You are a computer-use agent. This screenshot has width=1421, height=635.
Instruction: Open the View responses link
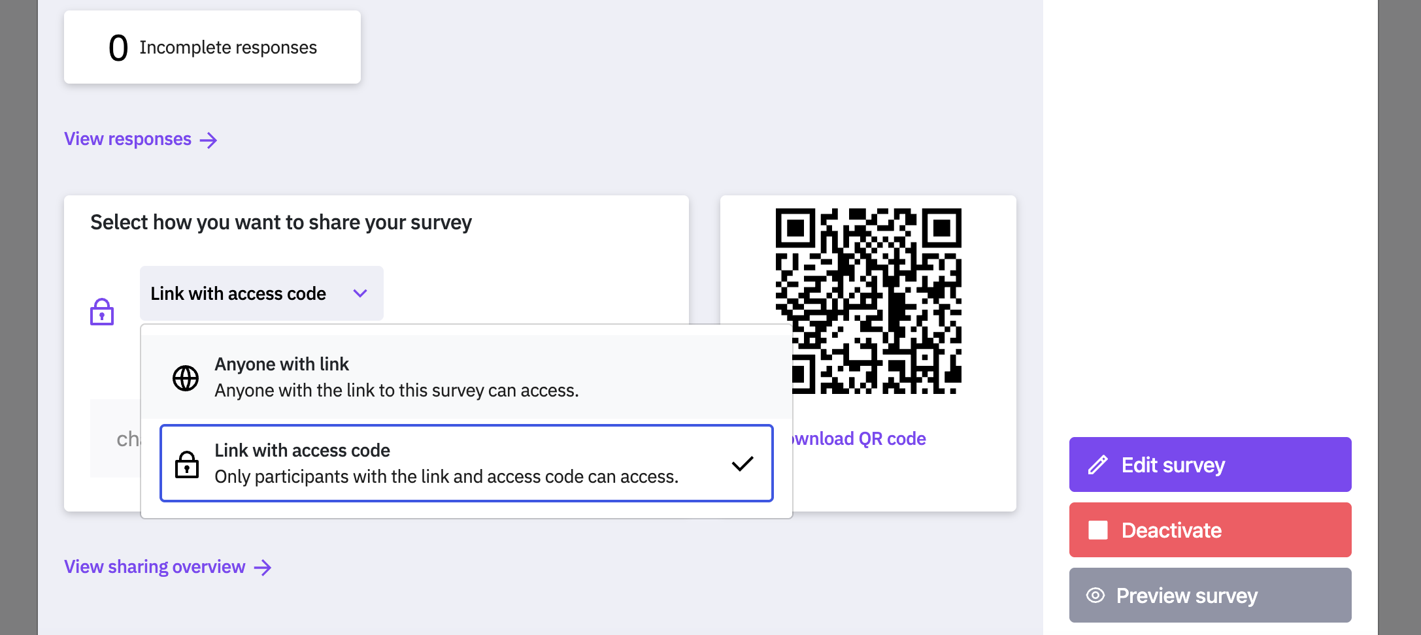click(128, 139)
